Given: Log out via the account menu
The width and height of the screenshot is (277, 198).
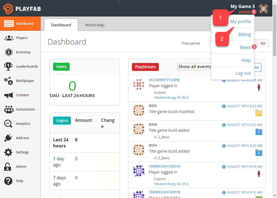Looking at the screenshot, I should point(243,73).
